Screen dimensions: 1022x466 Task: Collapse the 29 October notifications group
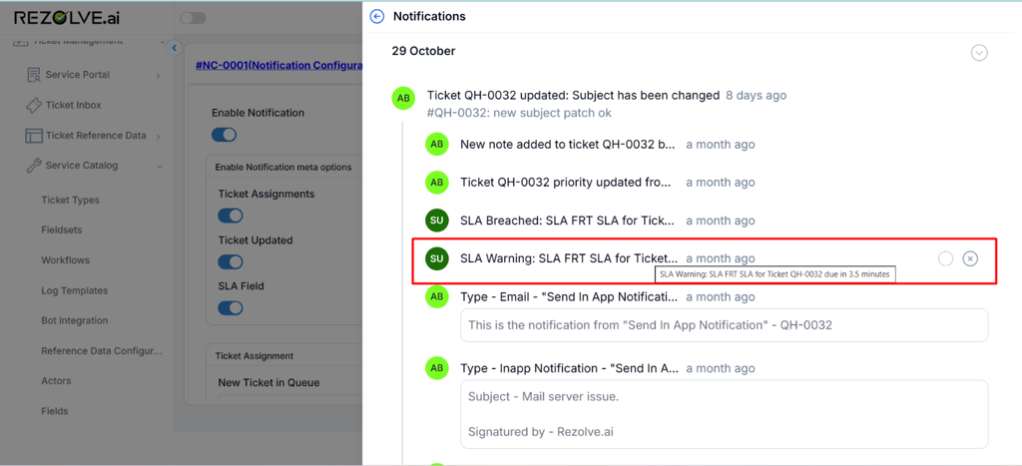(x=979, y=53)
